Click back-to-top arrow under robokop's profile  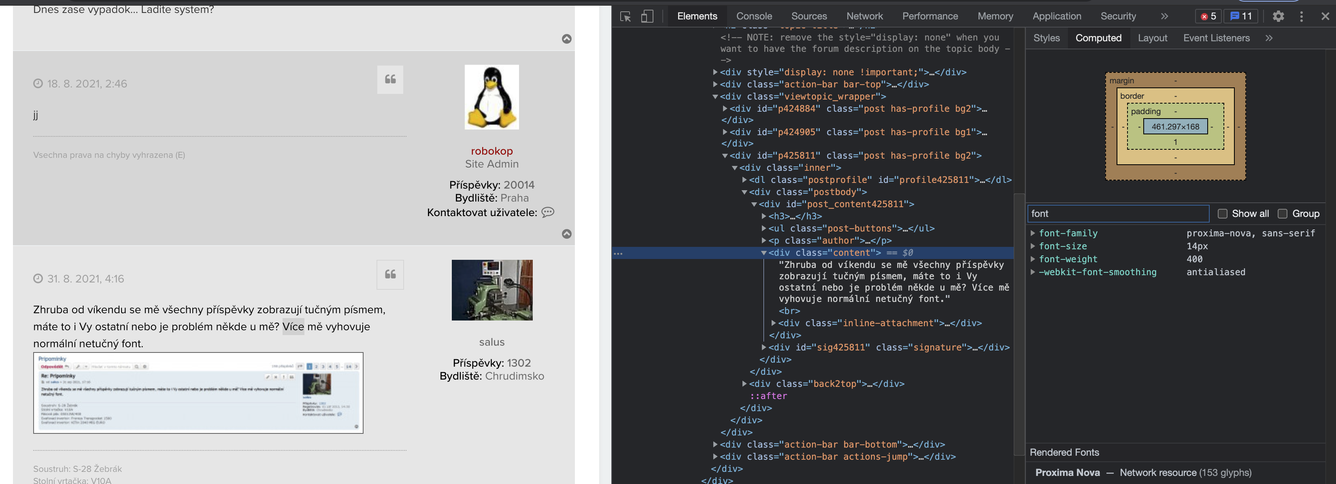click(566, 234)
